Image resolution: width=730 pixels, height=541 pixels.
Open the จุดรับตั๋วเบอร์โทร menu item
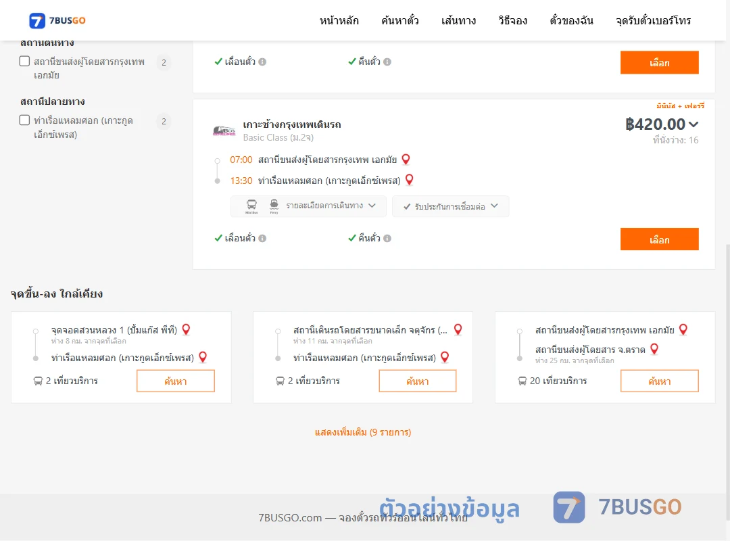[x=653, y=20]
